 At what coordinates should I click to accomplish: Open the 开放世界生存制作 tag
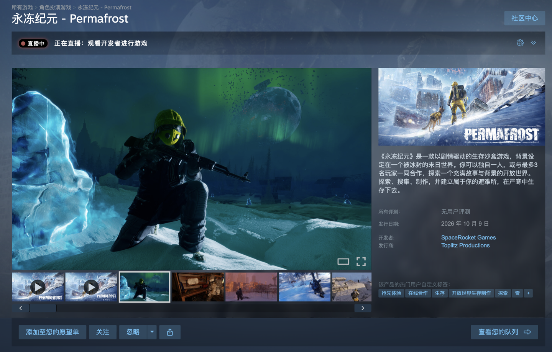pos(471,293)
